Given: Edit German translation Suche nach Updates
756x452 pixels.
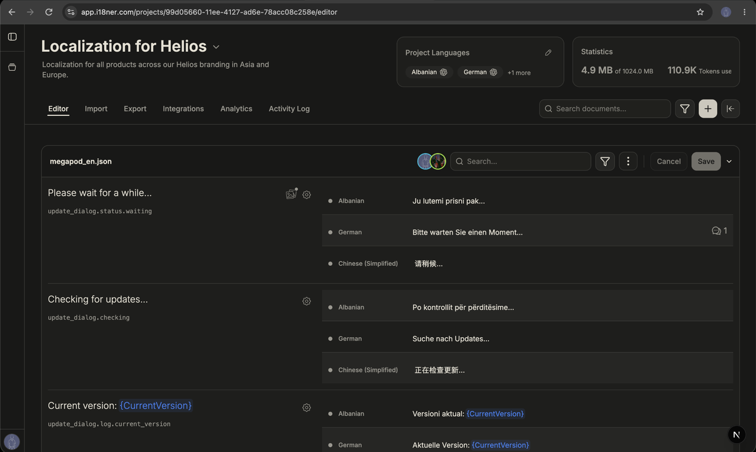Looking at the screenshot, I should (x=451, y=339).
